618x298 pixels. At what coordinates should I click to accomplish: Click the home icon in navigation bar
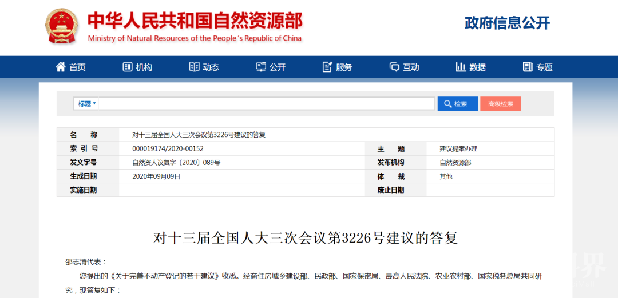61,67
